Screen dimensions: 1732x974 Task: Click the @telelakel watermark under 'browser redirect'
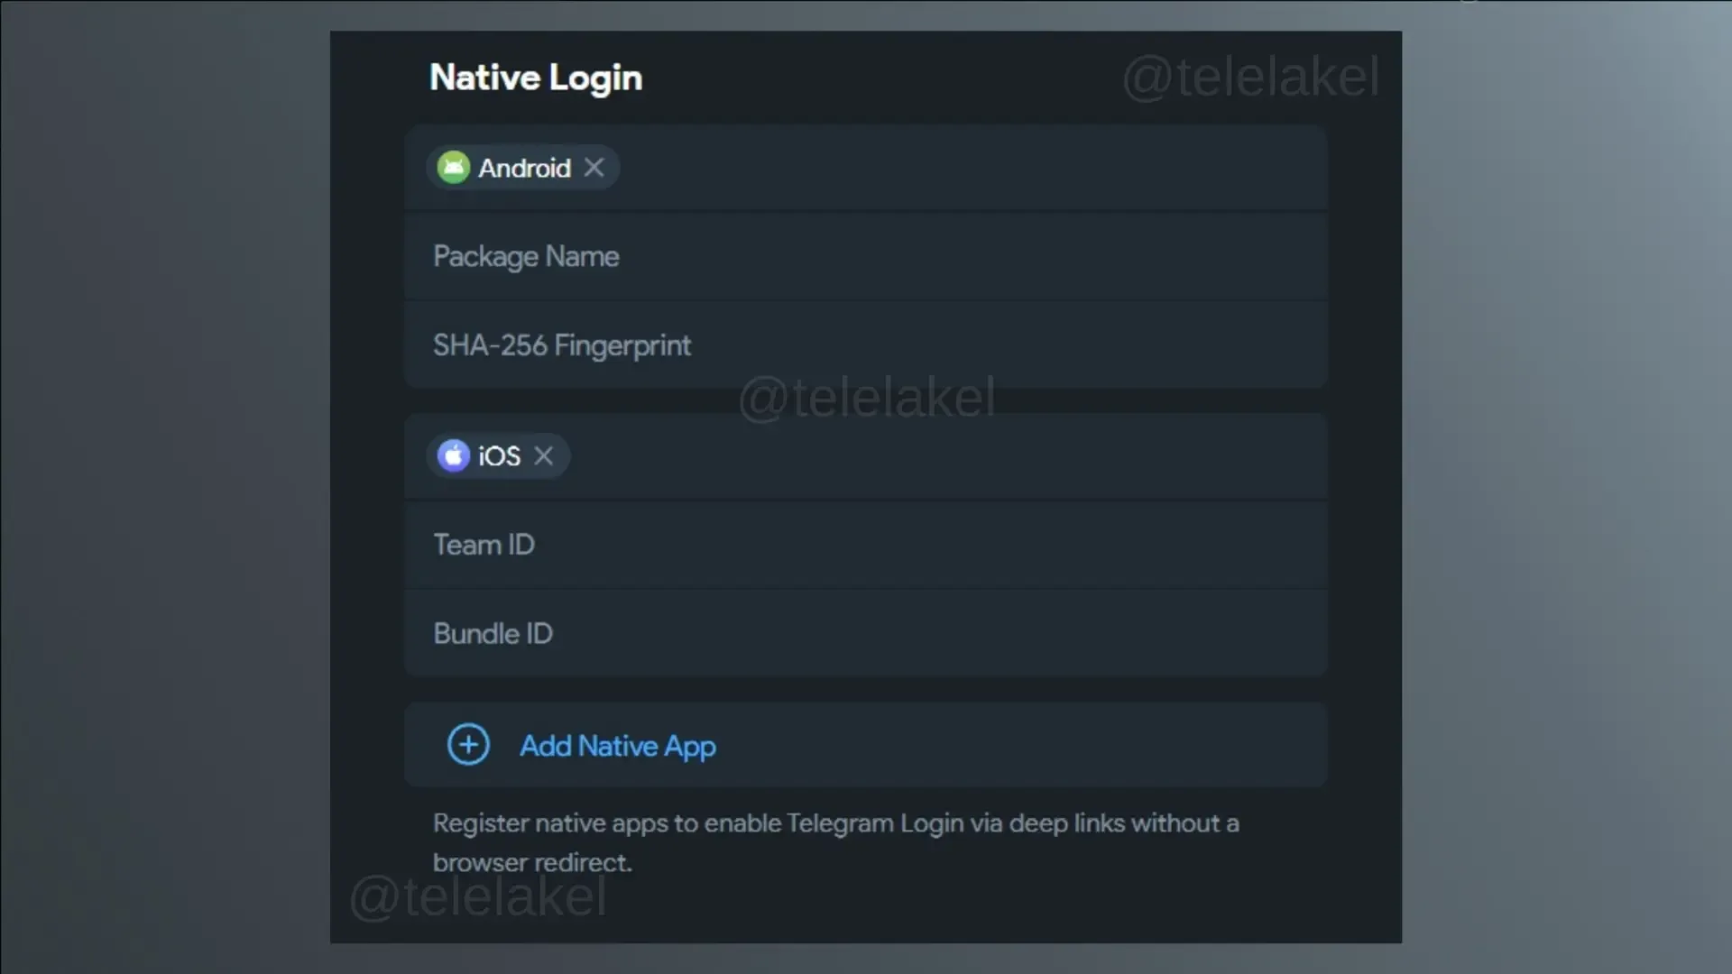477,897
